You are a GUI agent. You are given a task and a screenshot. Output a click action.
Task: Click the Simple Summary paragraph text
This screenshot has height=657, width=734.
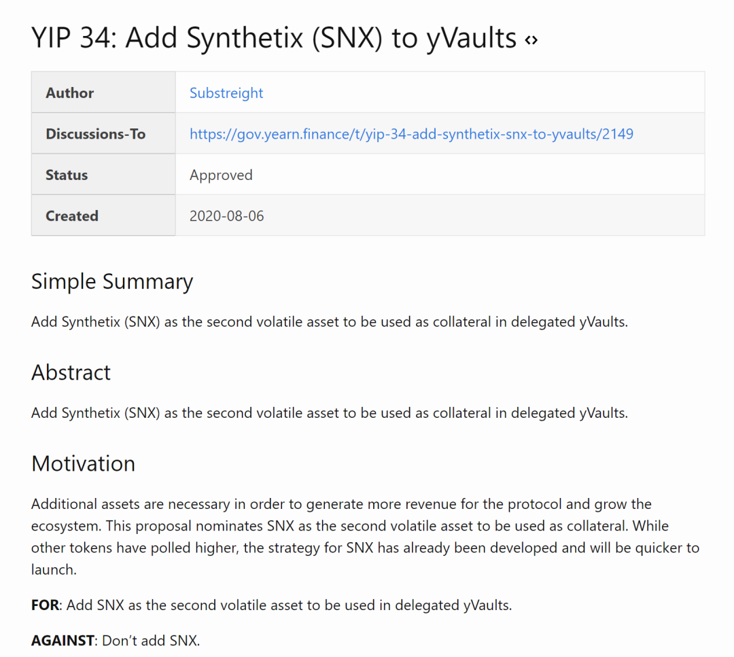pos(330,322)
